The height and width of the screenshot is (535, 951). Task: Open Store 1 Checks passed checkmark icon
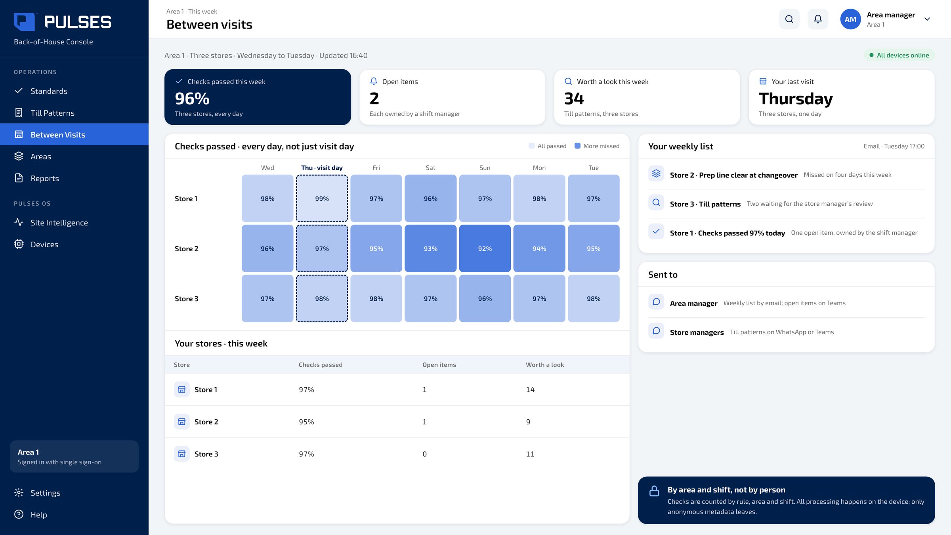coord(656,231)
